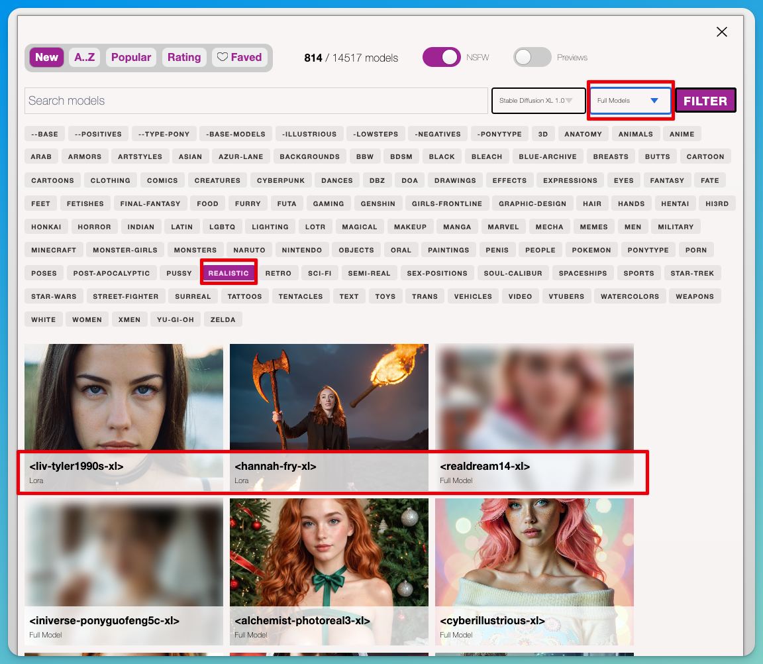Pick the alchemist-photoreal3-xl model
Image resolution: width=763 pixels, height=664 pixels.
(329, 563)
